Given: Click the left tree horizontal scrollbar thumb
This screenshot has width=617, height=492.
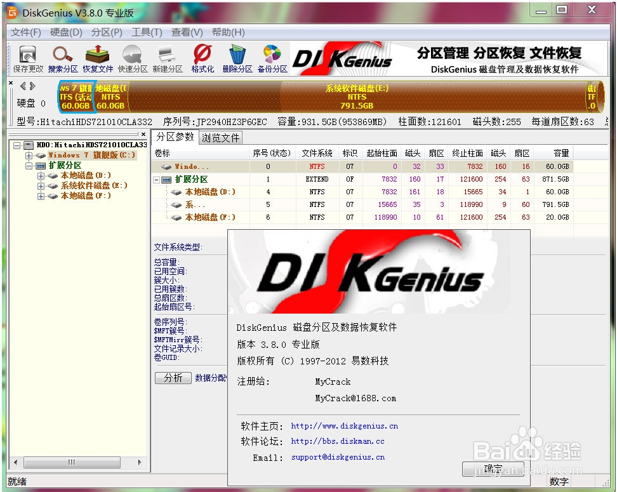Looking at the screenshot, I should click(x=72, y=462).
